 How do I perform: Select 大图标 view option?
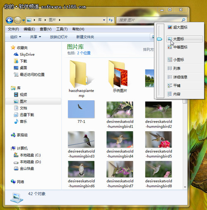185,39
